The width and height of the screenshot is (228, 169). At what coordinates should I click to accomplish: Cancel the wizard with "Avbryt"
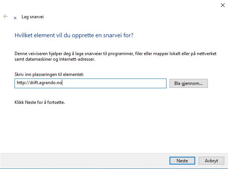(x=211, y=160)
